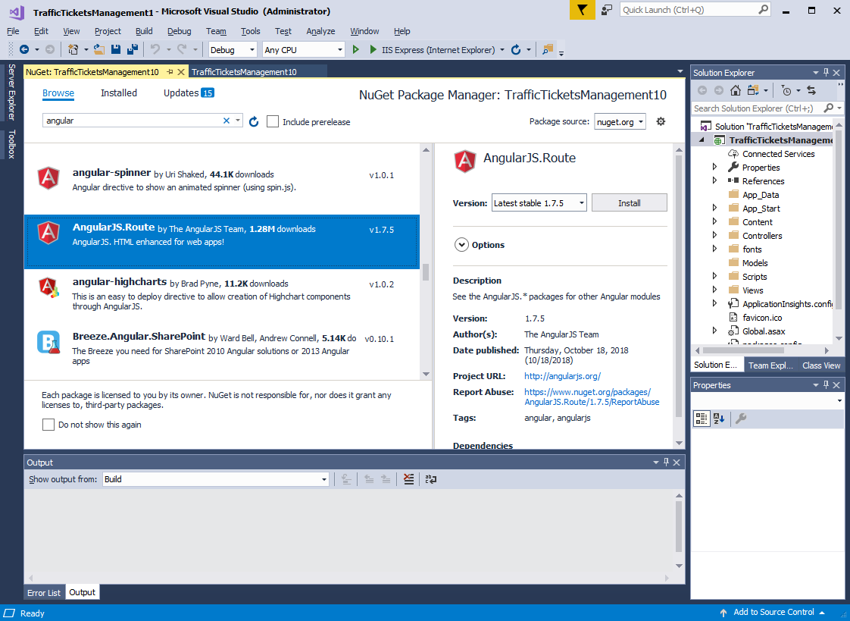
Task: Click the Navigate Backward toolbar icon
Action: point(23,49)
